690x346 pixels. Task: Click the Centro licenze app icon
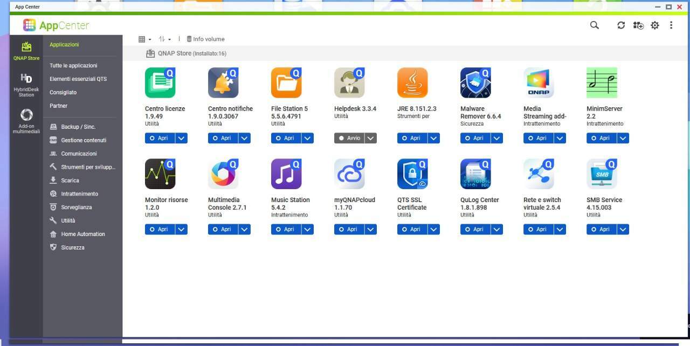[160, 82]
